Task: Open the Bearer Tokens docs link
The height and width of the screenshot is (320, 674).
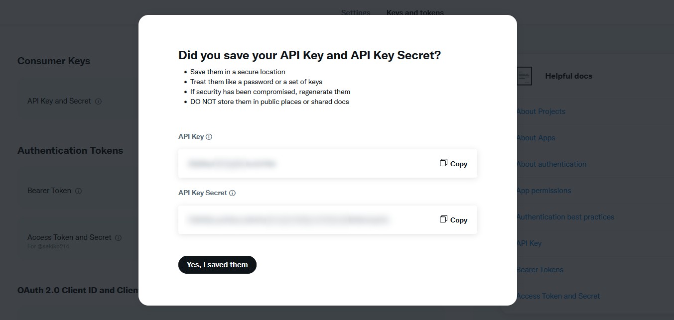Action: (540, 270)
